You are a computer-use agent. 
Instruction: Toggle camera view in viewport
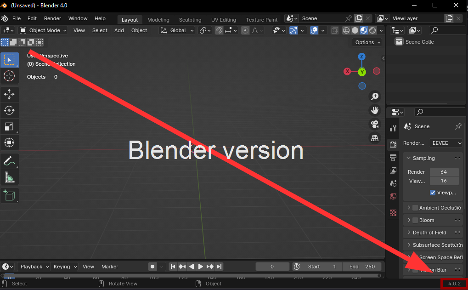(x=375, y=124)
